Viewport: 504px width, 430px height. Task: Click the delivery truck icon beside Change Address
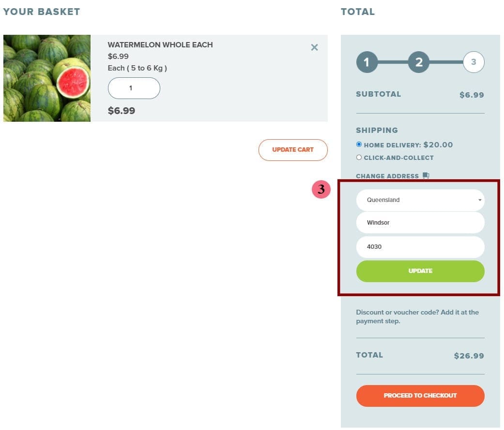(426, 175)
